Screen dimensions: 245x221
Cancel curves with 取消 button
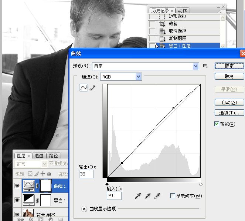229,76
